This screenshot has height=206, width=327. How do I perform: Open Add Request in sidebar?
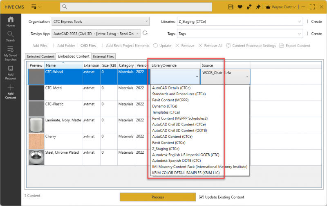(x=11, y=73)
